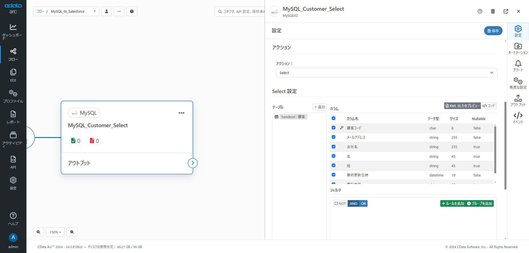Uncheck the 会社名 column checkbox
The width and height of the screenshot is (529, 253).
333,146
